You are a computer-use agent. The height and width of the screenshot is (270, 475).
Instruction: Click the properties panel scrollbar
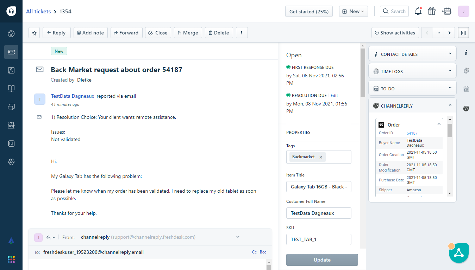tap(363, 72)
